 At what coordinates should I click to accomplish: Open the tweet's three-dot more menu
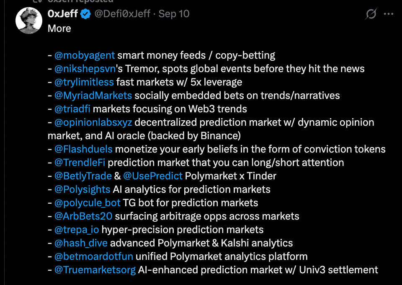pos(389,14)
